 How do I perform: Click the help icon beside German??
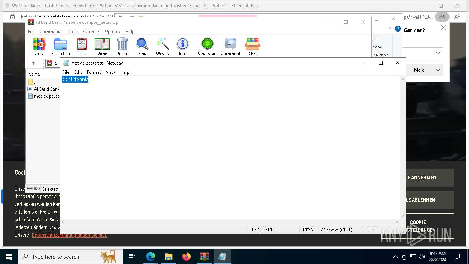click(x=398, y=29)
